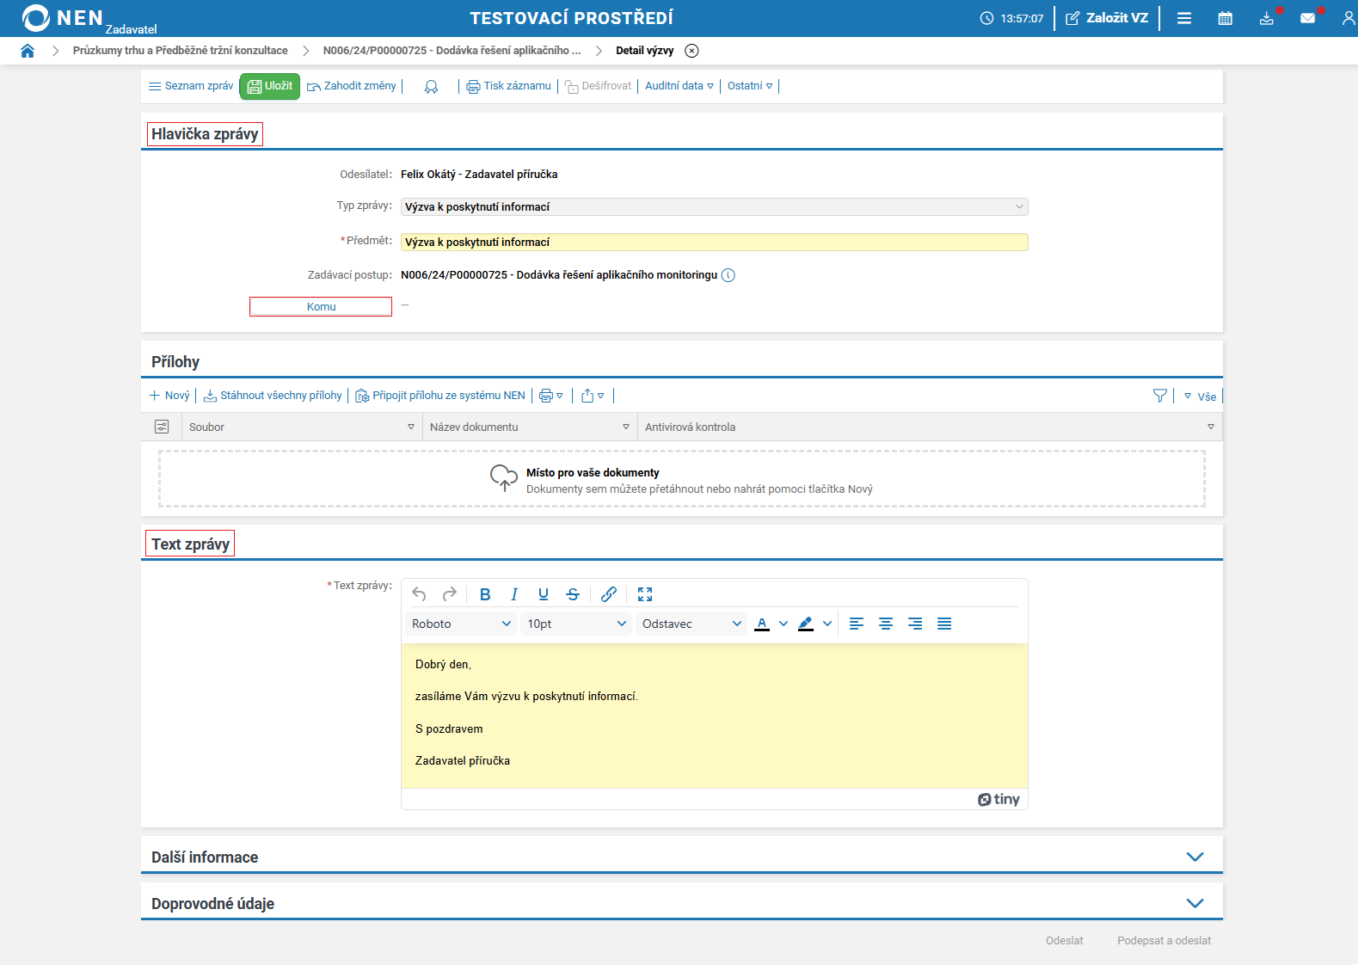
Task: Click the undo arrow in editor
Action: click(419, 594)
